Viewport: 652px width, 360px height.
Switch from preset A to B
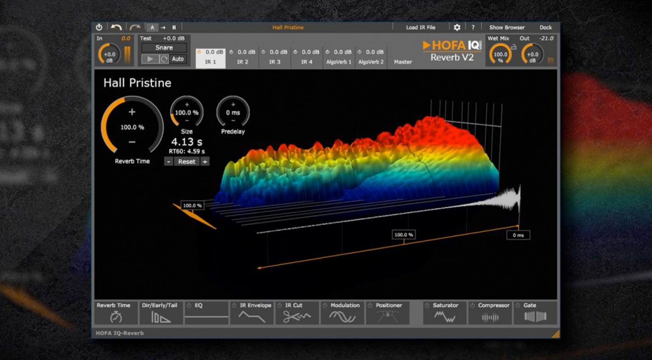(x=174, y=27)
